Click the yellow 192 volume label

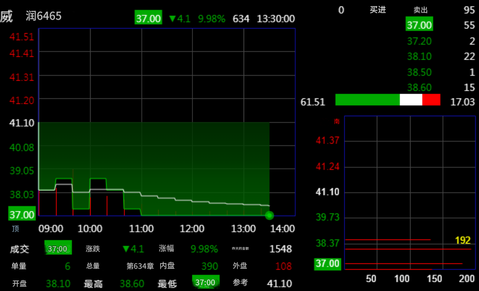click(x=463, y=240)
